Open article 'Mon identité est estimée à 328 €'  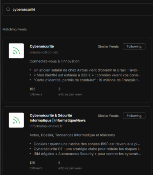click(87, 75)
